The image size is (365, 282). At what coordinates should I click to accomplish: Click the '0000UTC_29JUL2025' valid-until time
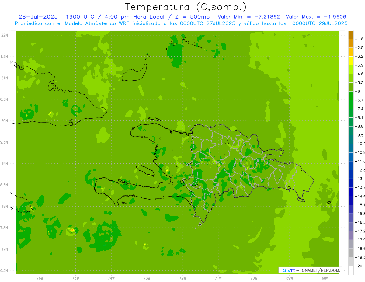pyautogui.click(x=320, y=23)
